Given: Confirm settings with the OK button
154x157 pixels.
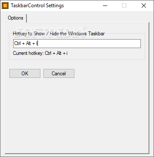Looking at the screenshot, I should pos(25,74).
